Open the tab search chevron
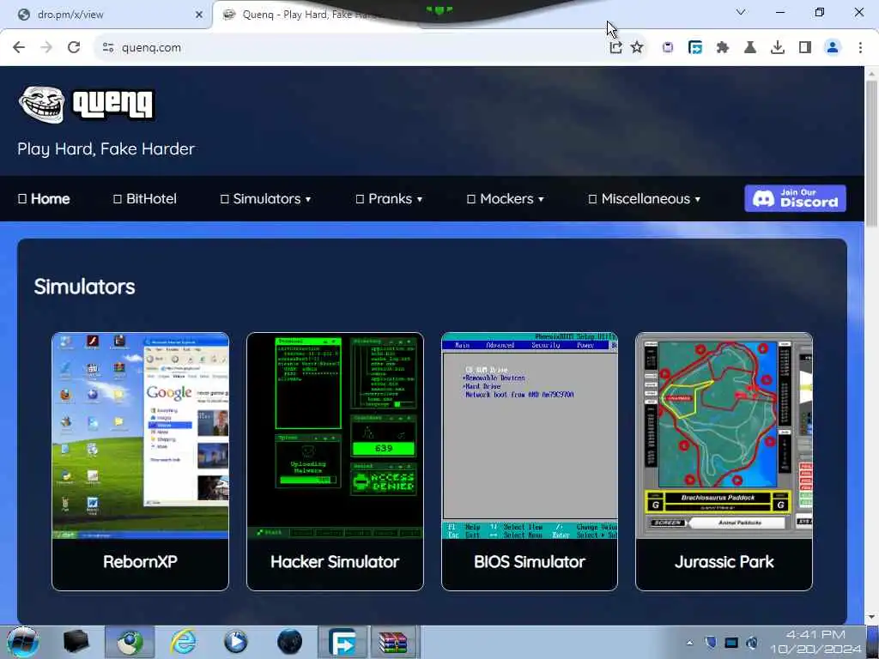The height and width of the screenshot is (659, 879). click(x=741, y=12)
